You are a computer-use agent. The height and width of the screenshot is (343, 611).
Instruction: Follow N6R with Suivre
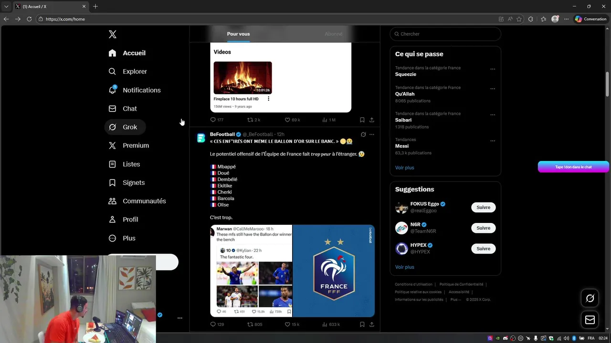(x=483, y=228)
